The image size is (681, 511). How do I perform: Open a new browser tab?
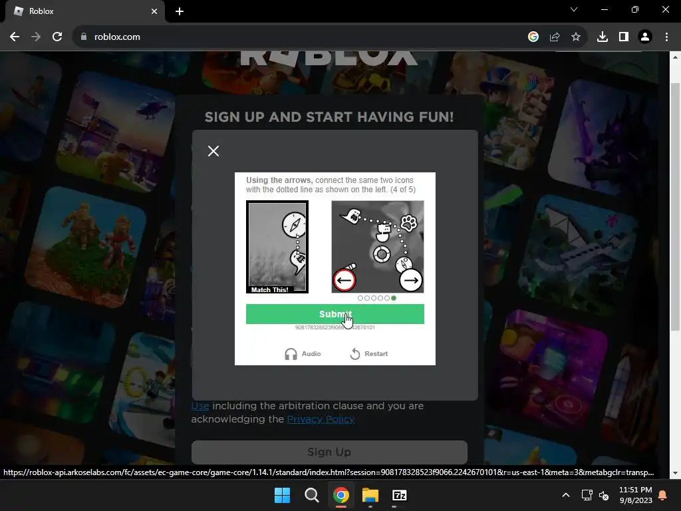180,11
